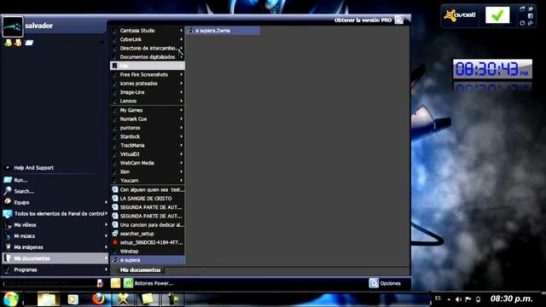Click the command search input field
This screenshot has height=307, width=546.
click(49, 283)
